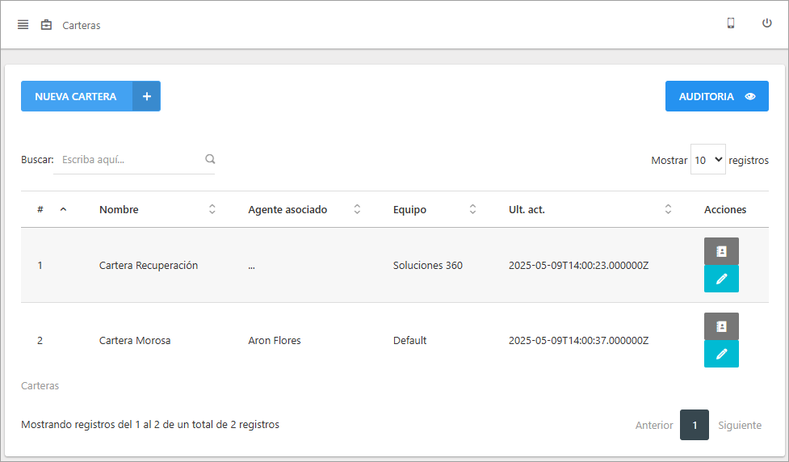The width and height of the screenshot is (789, 462).
Task: Open contacts for Cartera Recuperación
Action: point(721,251)
